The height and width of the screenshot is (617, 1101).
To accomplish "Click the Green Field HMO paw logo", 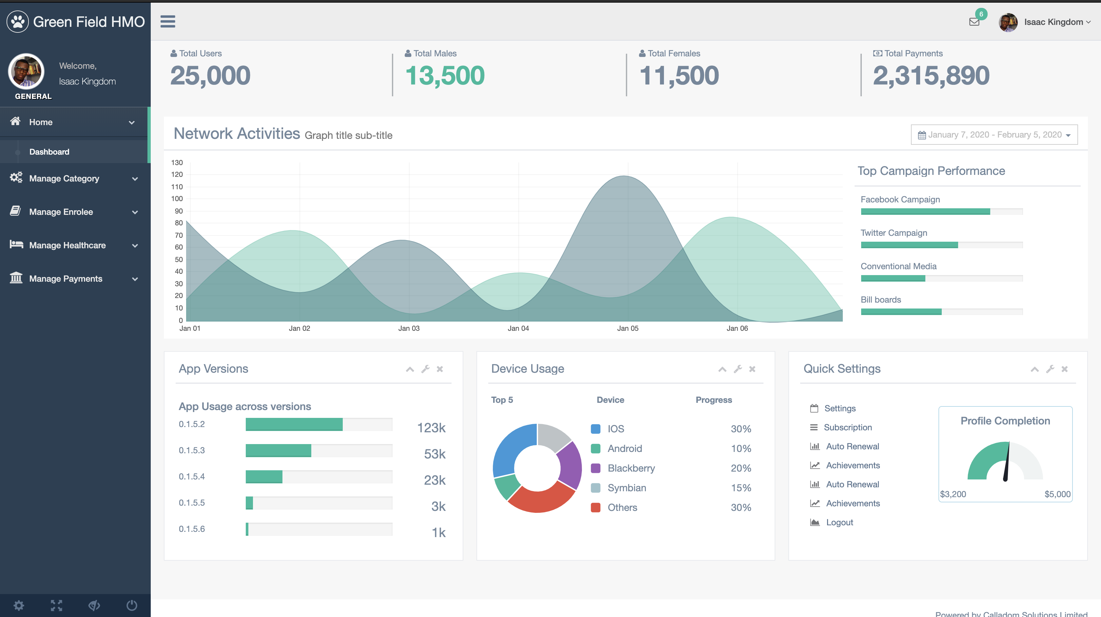I will tap(17, 21).
